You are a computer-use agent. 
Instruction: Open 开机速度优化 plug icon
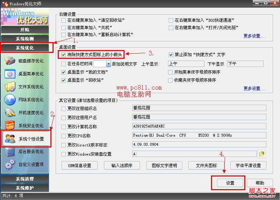pyautogui.click(x=10, y=112)
